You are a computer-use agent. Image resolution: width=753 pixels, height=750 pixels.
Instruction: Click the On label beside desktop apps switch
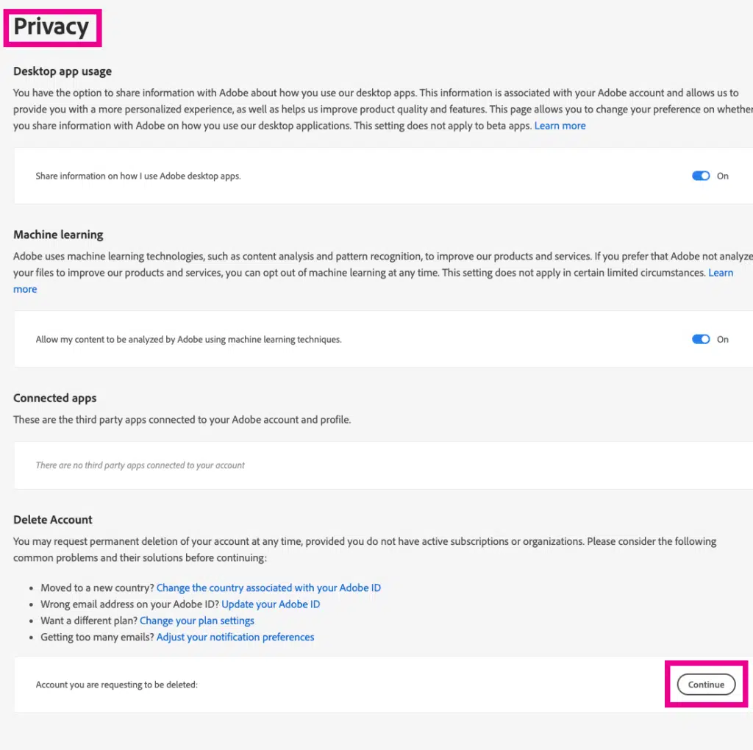(x=723, y=176)
